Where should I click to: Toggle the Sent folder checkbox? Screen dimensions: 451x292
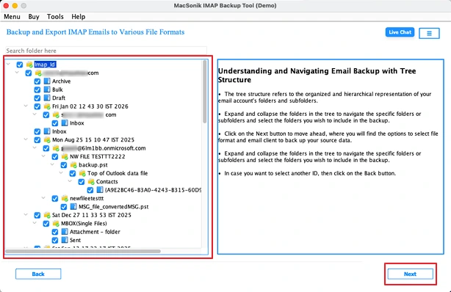55,240
